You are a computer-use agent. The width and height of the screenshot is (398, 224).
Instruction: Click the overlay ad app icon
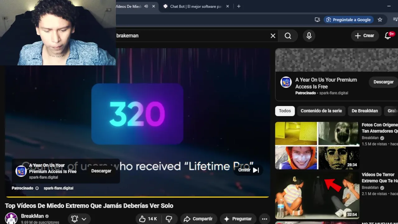pyautogui.click(x=21, y=171)
